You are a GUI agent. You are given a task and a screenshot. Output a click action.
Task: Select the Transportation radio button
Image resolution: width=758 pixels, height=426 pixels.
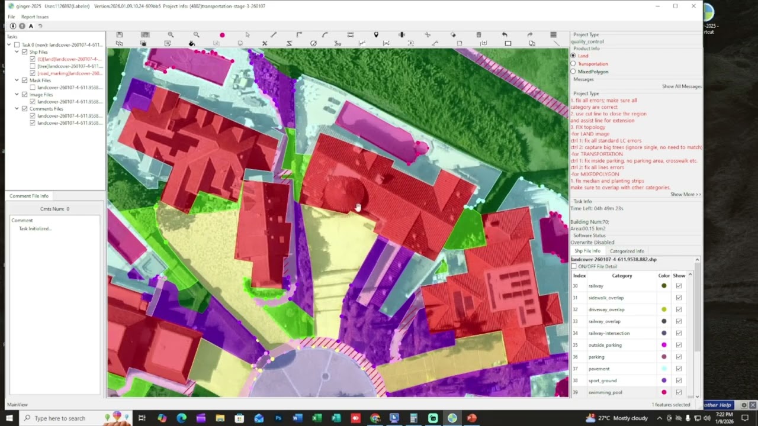(573, 63)
